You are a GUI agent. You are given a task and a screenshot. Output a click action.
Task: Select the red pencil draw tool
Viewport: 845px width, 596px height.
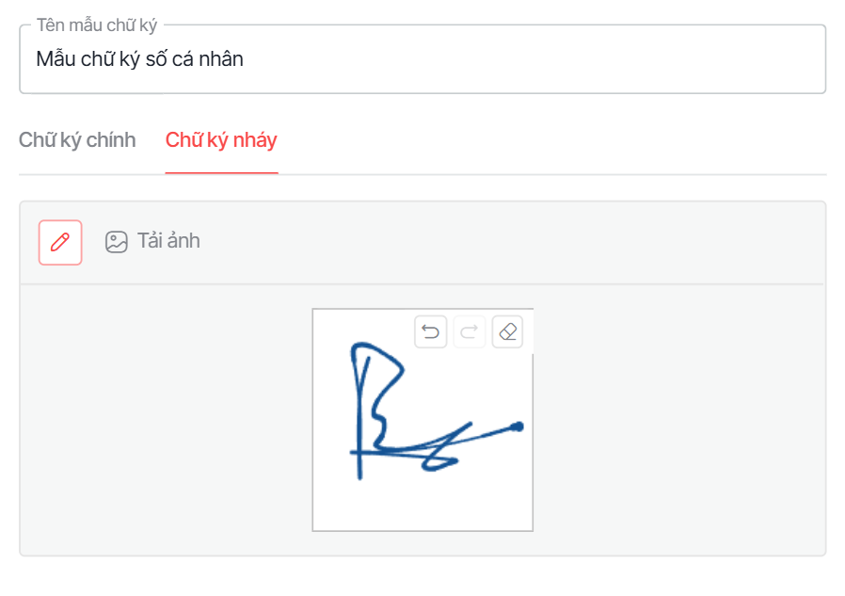point(60,242)
